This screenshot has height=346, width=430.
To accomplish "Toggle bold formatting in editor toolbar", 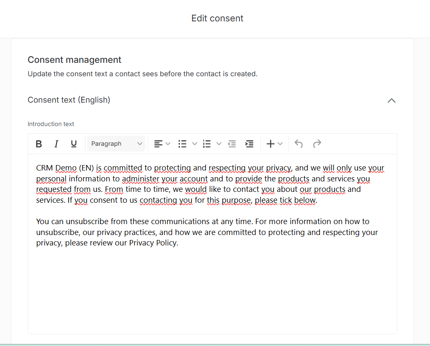I will click(39, 144).
